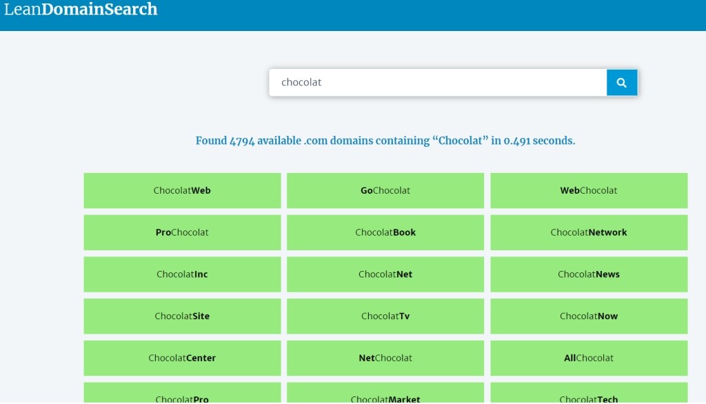The width and height of the screenshot is (706, 404).
Task: Open the ChocolatNet domain result
Action: point(385,274)
